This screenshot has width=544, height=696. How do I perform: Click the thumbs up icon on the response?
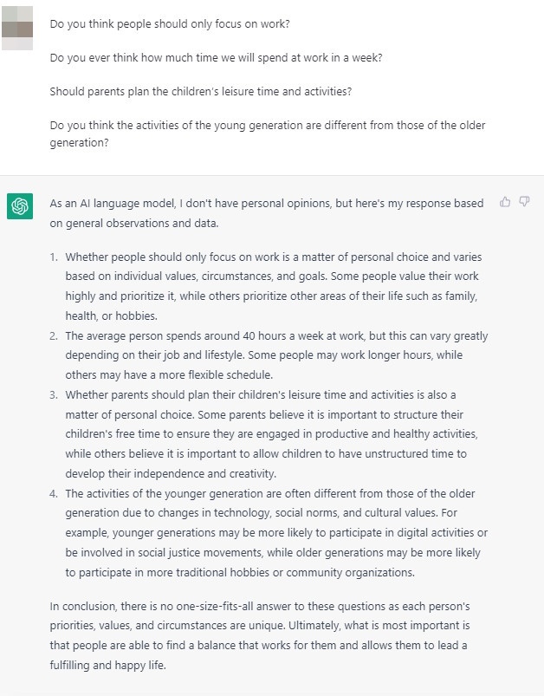pyautogui.click(x=506, y=202)
